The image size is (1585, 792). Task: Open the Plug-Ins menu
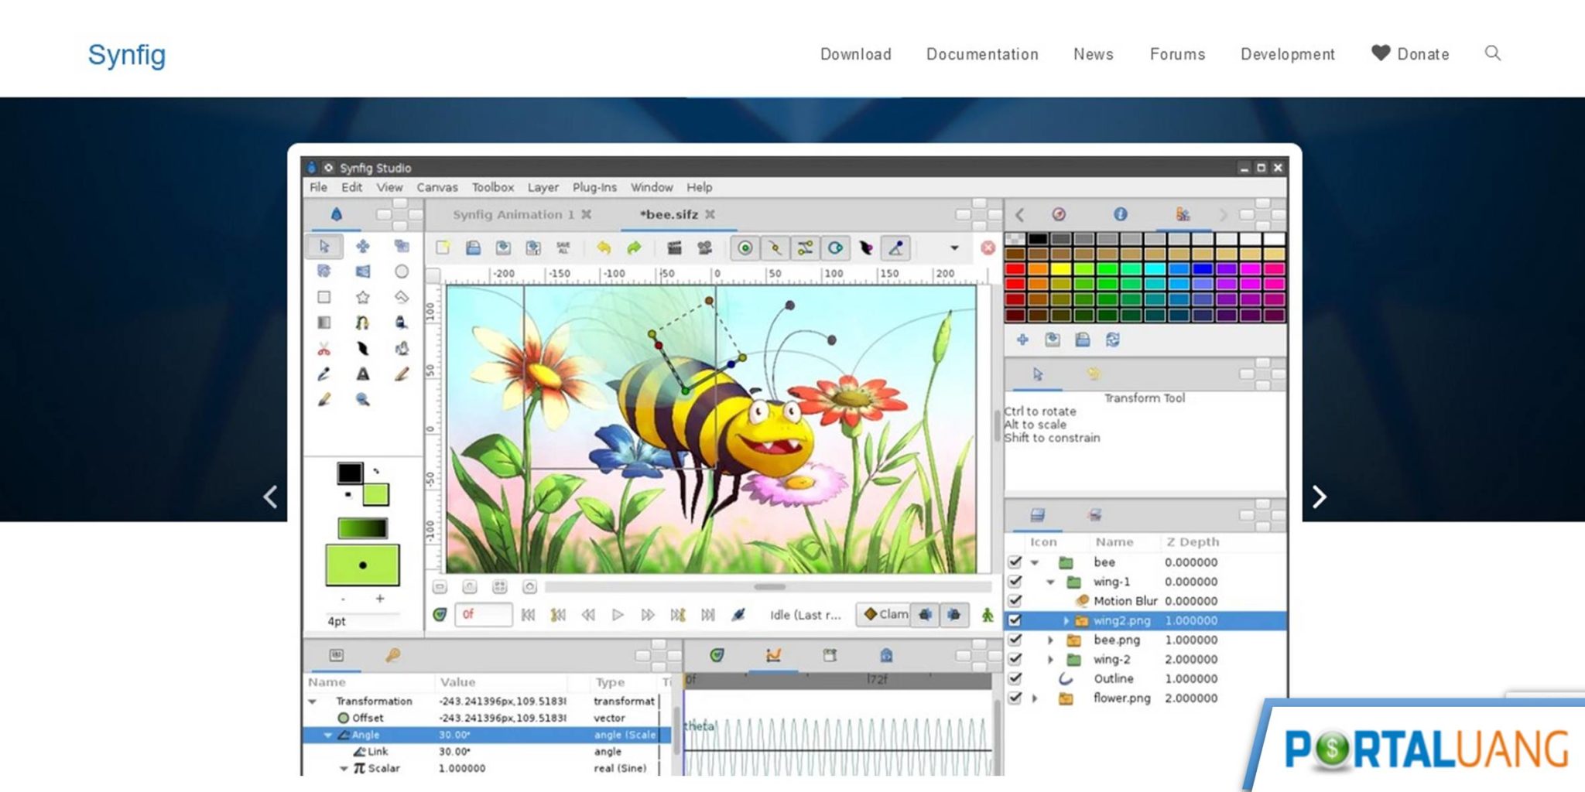tap(594, 187)
